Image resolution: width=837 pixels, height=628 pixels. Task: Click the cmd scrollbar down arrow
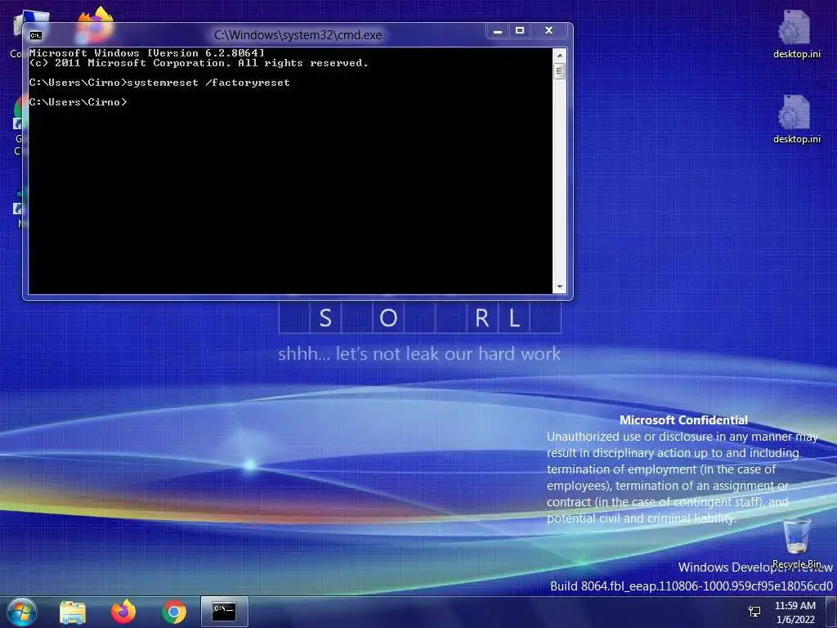coord(559,287)
